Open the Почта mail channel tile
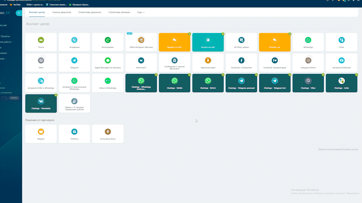 (41, 42)
